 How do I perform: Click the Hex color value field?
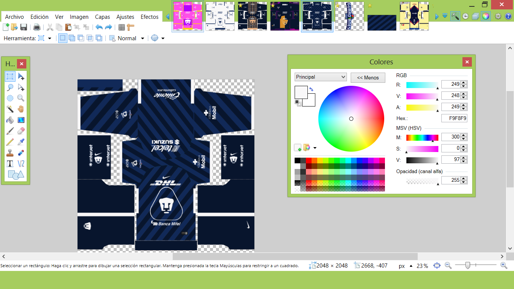click(454, 118)
